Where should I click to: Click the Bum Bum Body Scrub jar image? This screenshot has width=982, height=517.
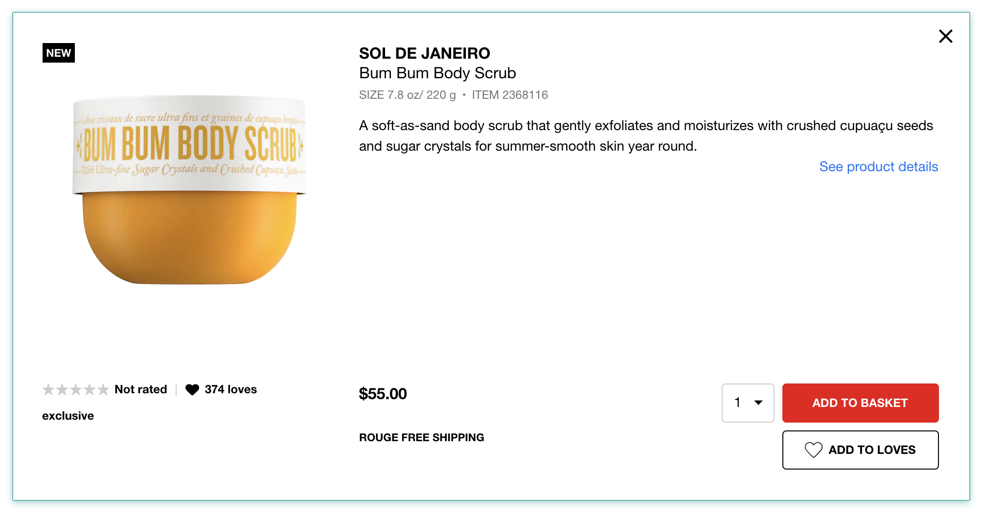click(x=189, y=191)
